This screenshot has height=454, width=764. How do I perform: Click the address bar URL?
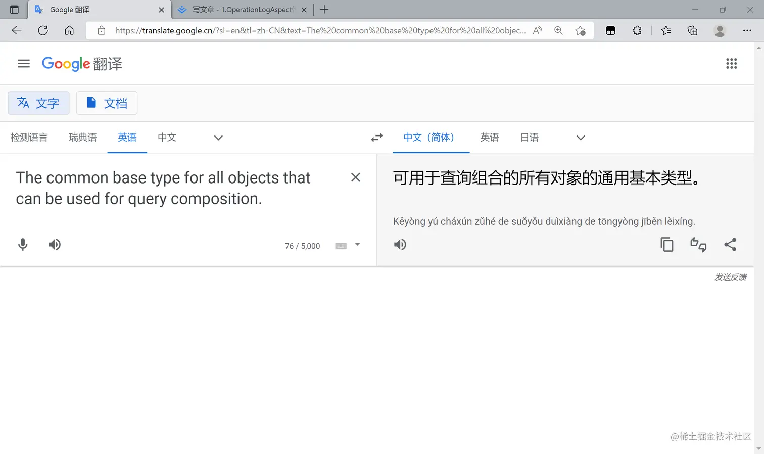click(320, 30)
